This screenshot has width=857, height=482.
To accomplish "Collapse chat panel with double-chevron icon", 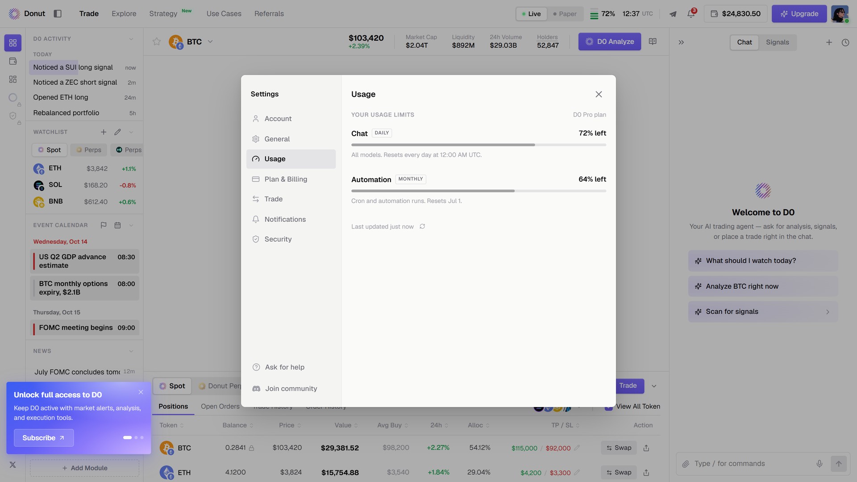I will pyautogui.click(x=681, y=42).
